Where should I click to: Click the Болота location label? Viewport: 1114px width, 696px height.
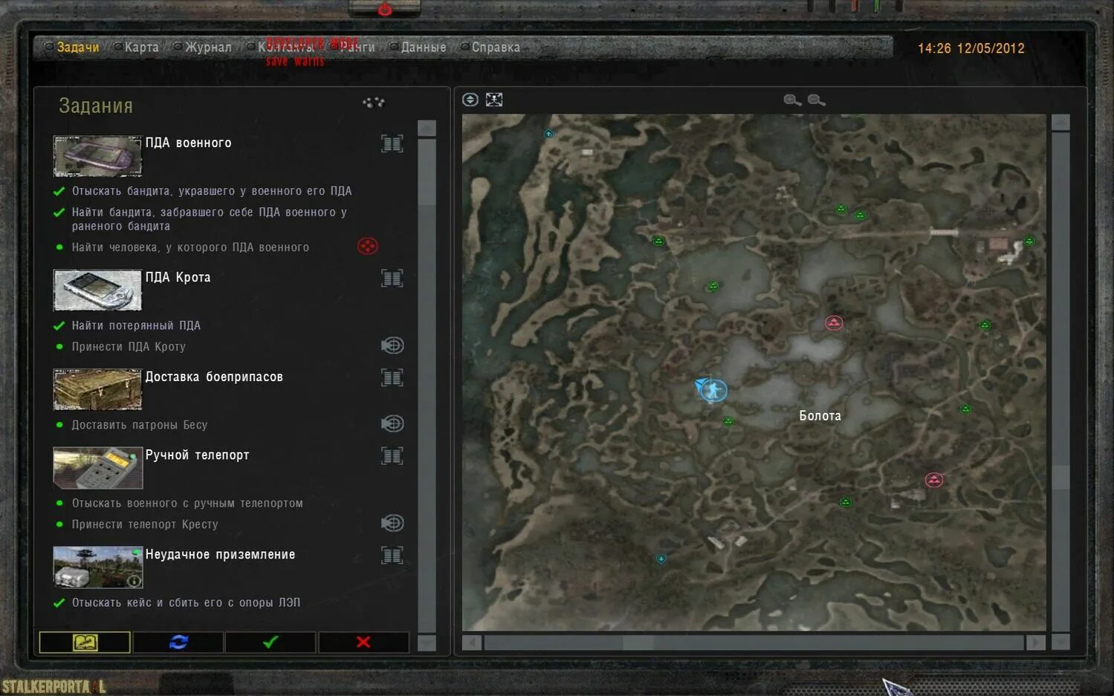[x=820, y=416]
